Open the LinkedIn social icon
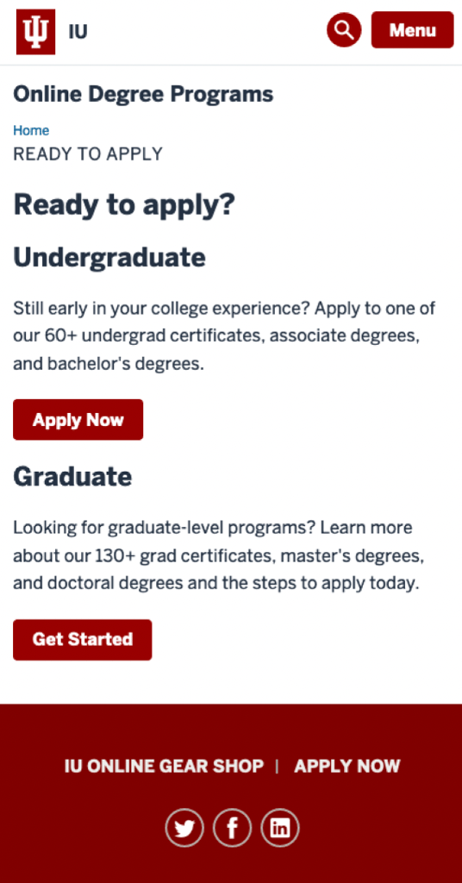 click(279, 827)
